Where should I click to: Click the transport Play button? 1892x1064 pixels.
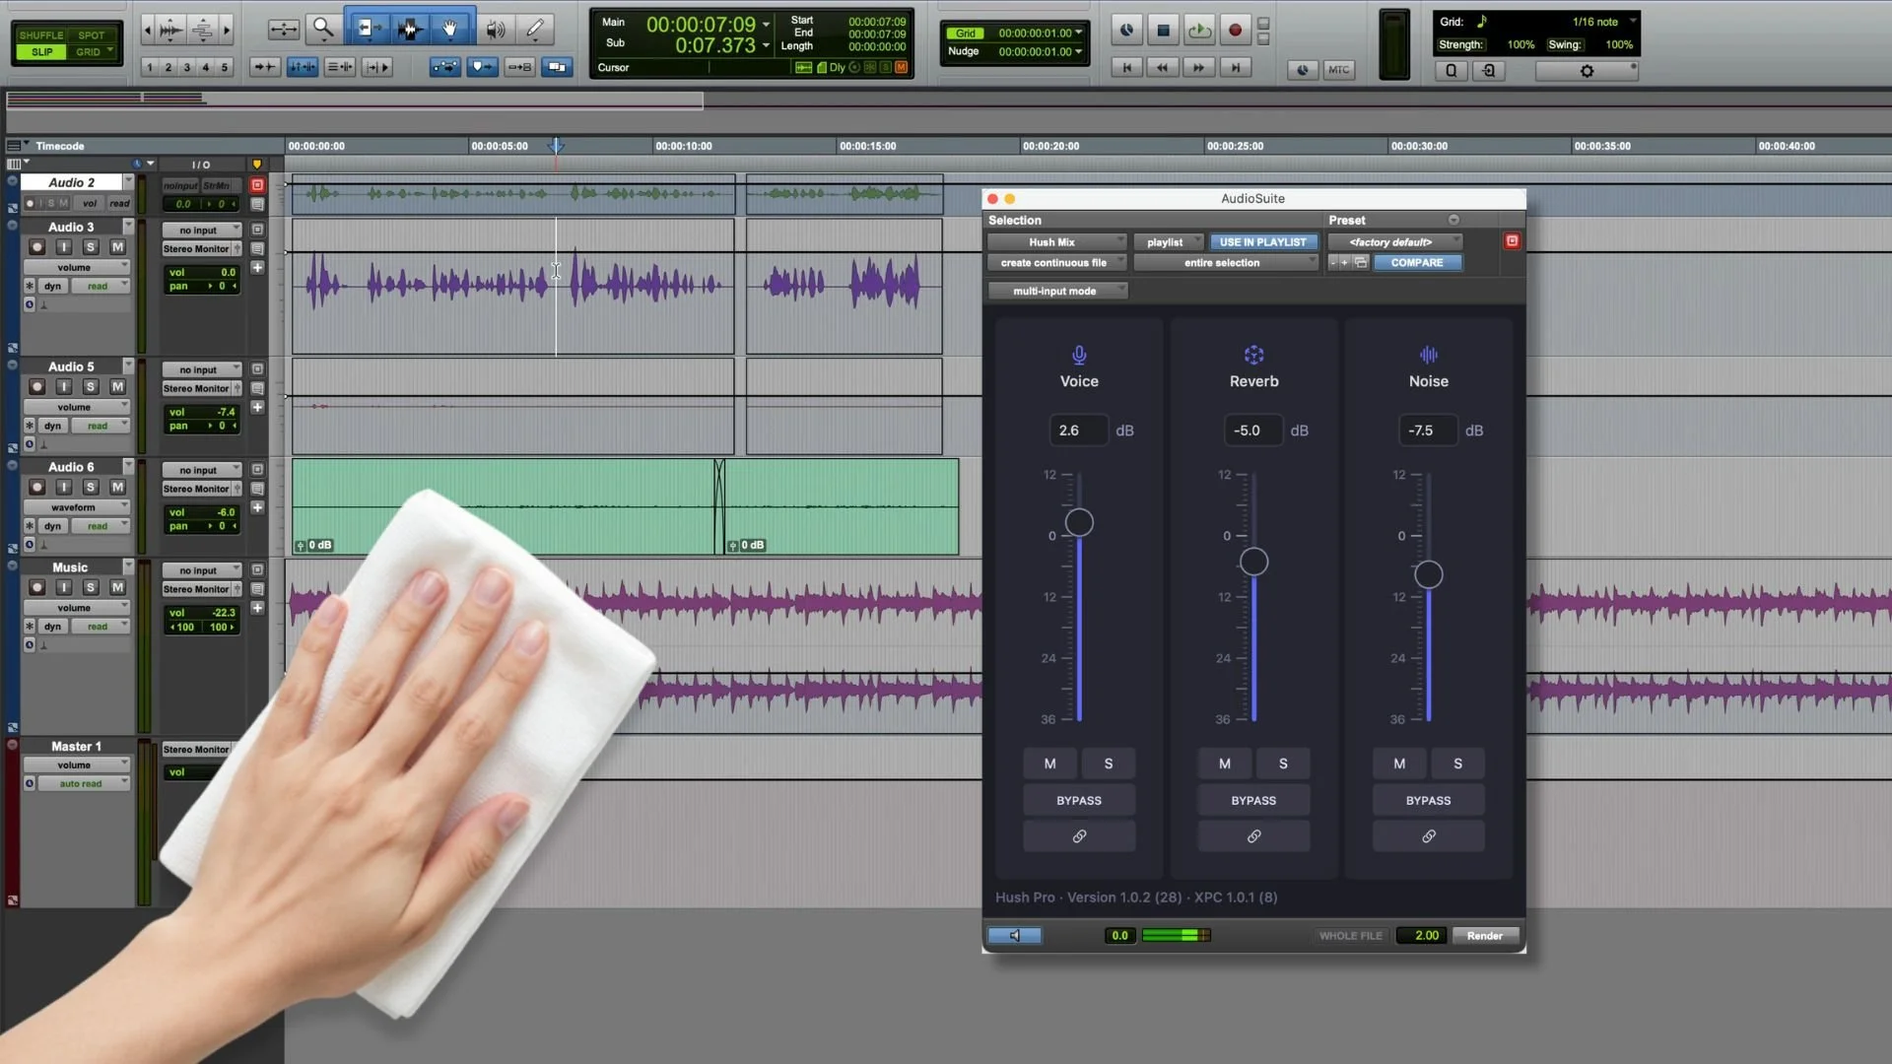tap(1199, 31)
